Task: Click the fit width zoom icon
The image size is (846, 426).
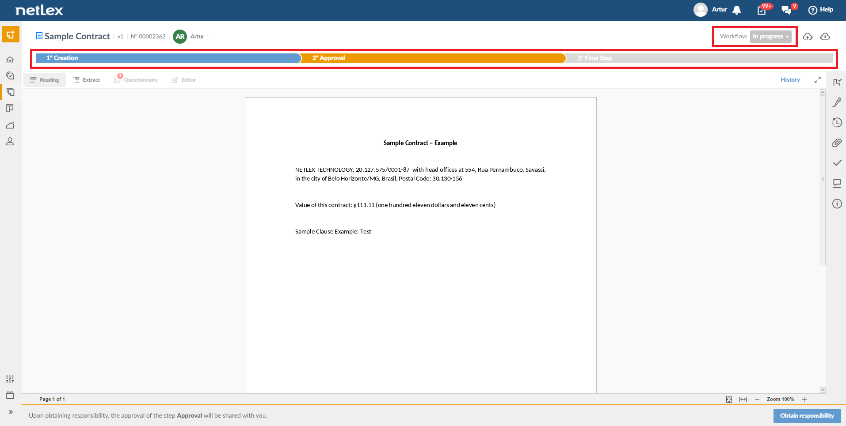Action: 743,400
